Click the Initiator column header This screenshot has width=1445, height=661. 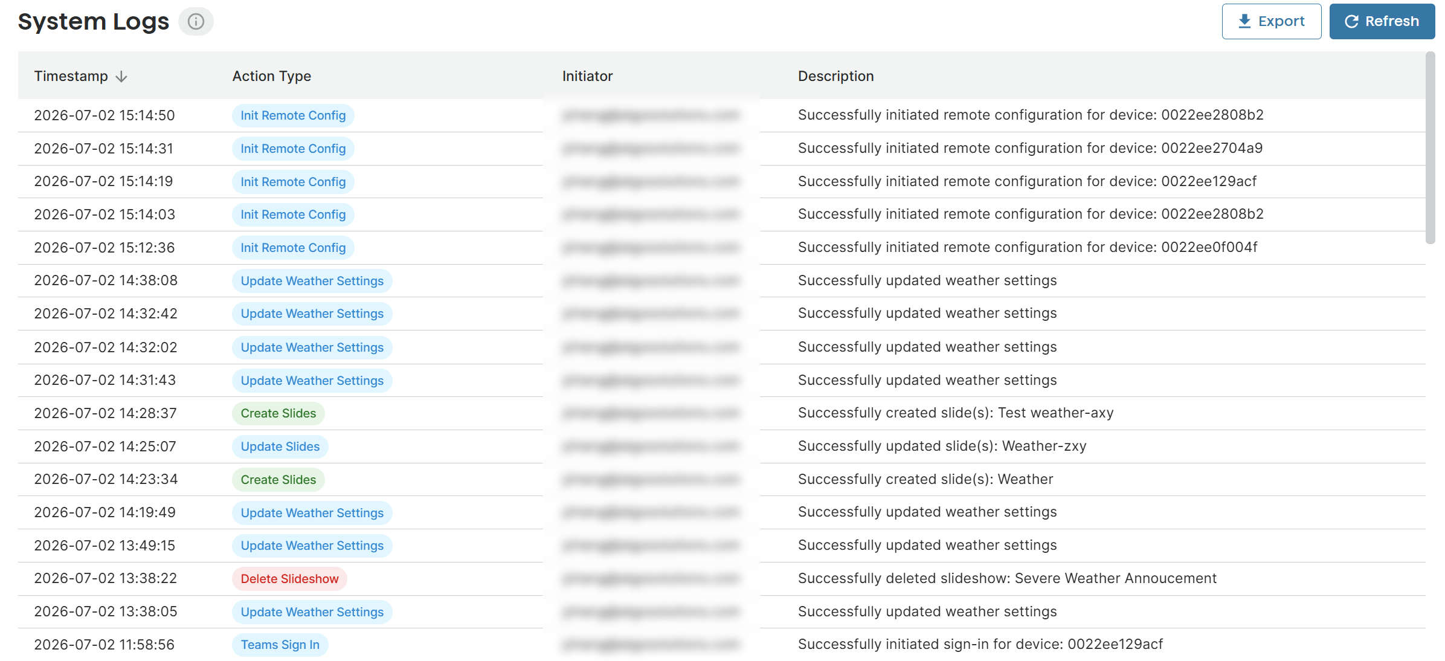[587, 76]
